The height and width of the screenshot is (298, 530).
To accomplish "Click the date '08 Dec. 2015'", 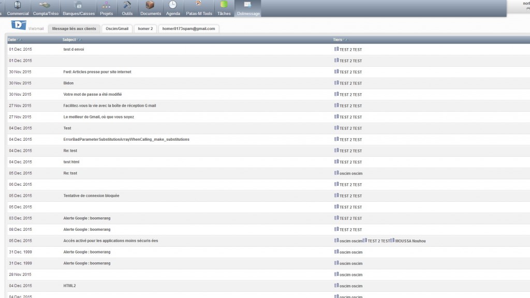I will coord(20,229).
